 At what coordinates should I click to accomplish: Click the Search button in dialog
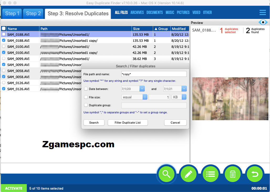click(94, 123)
